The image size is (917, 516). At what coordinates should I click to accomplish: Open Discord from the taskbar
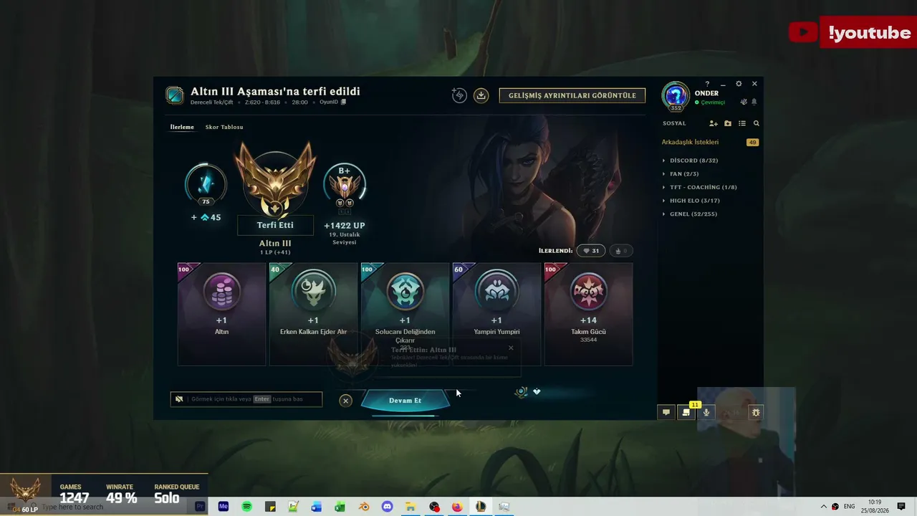pyautogui.click(x=388, y=507)
